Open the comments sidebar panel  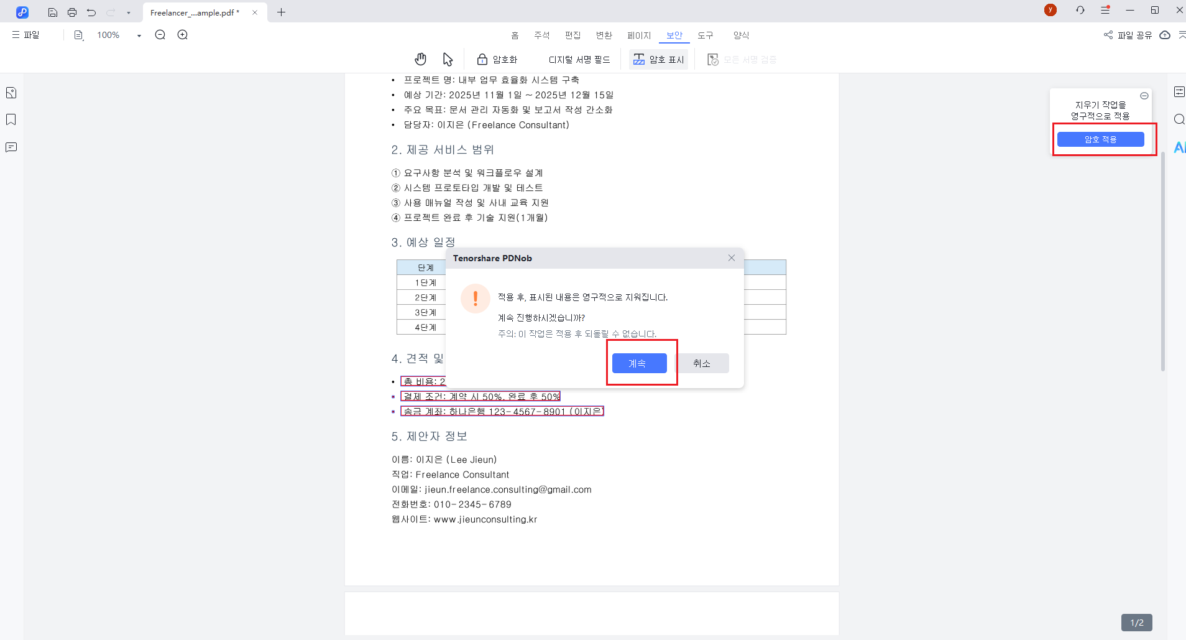[11, 147]
